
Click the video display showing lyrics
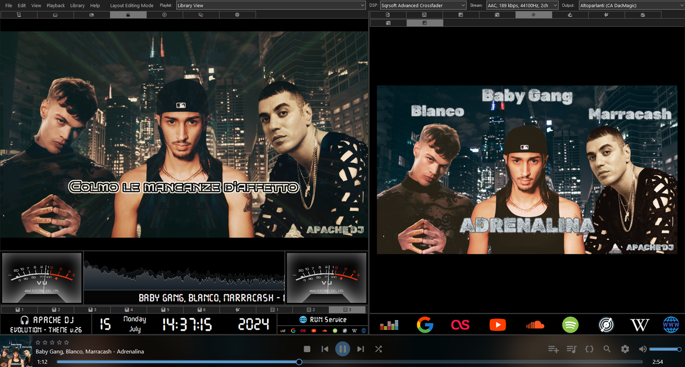click(x=184, y=134)
